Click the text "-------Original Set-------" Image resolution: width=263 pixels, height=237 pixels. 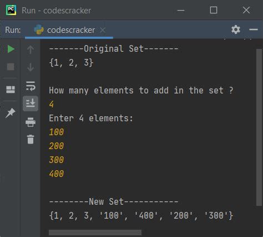[114, 49]
